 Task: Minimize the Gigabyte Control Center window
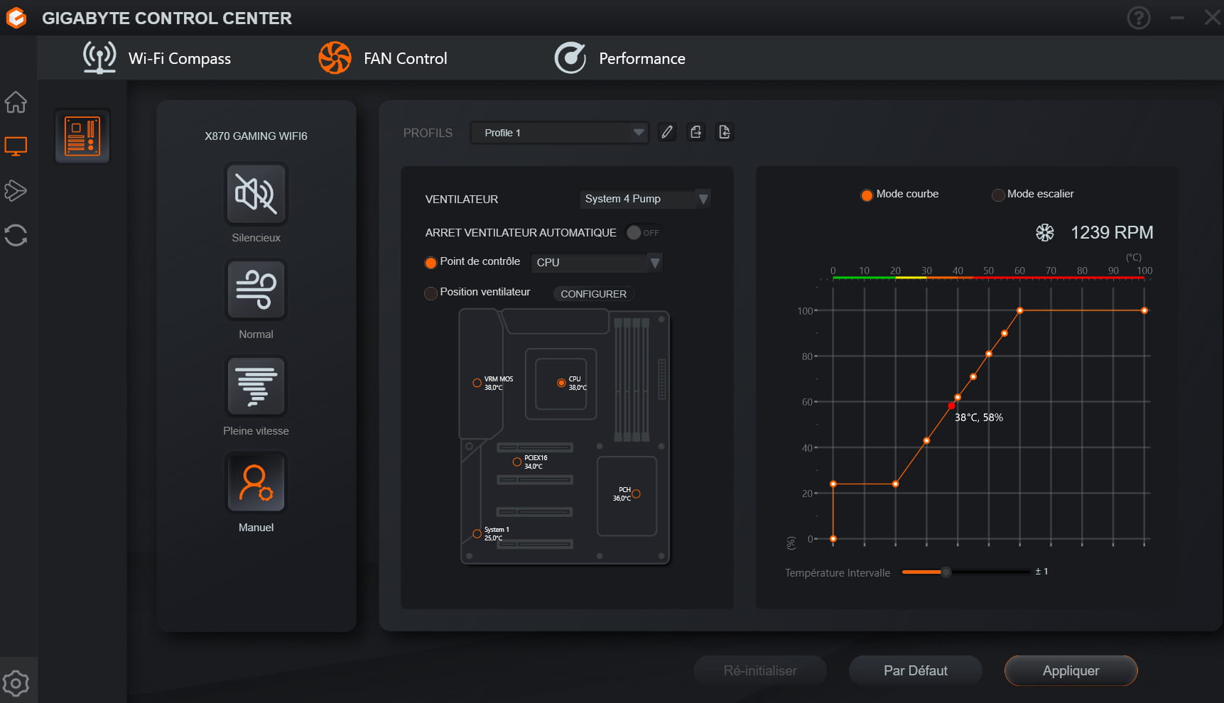(1177, 18)
